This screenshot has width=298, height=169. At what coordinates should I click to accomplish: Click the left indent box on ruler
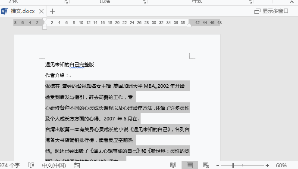point(44,28)
